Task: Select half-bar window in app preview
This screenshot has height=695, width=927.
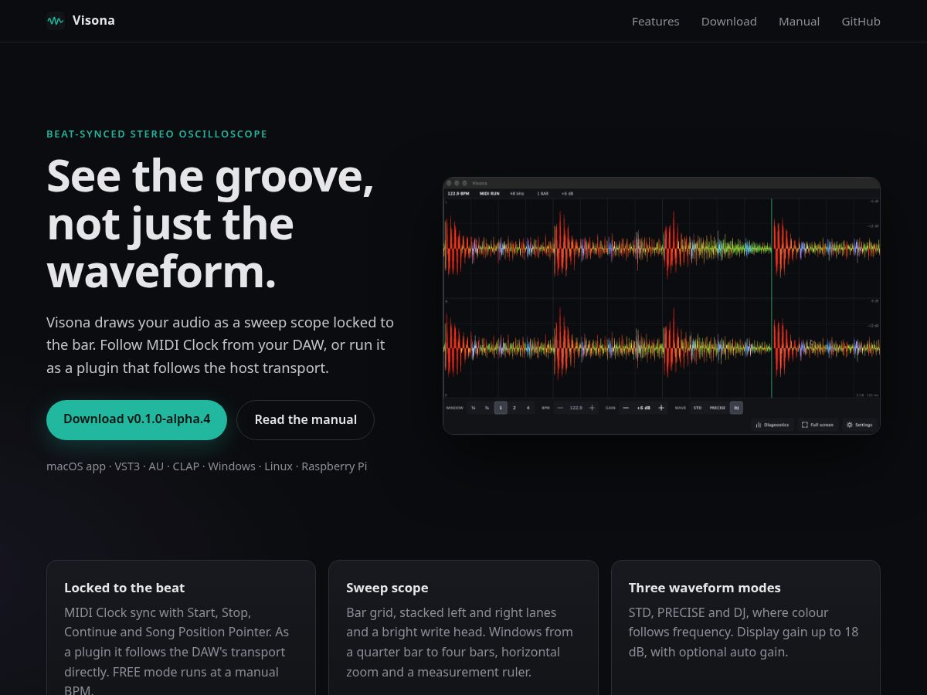Action: point(487,408)
